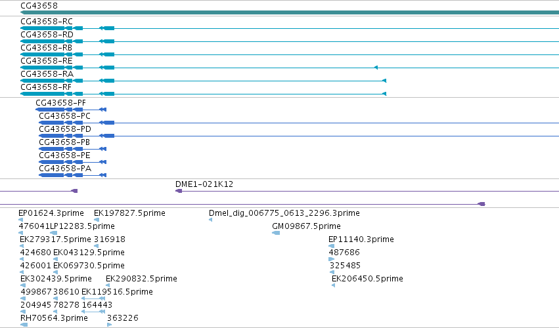The width and height of the screenshot is (559, 328).
Task: Open the CG43658-RF transcript label
Action: [x=46, y=87]
